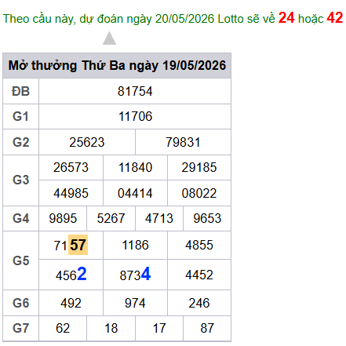Click the red predicted number 24
The image size is (346, 346).
(x=286, y=18)
